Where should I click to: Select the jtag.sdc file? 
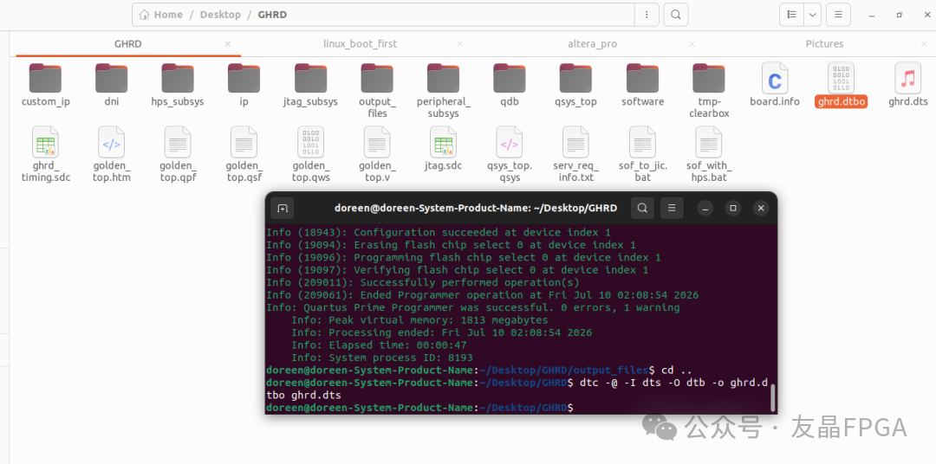(x=443, y=149)
